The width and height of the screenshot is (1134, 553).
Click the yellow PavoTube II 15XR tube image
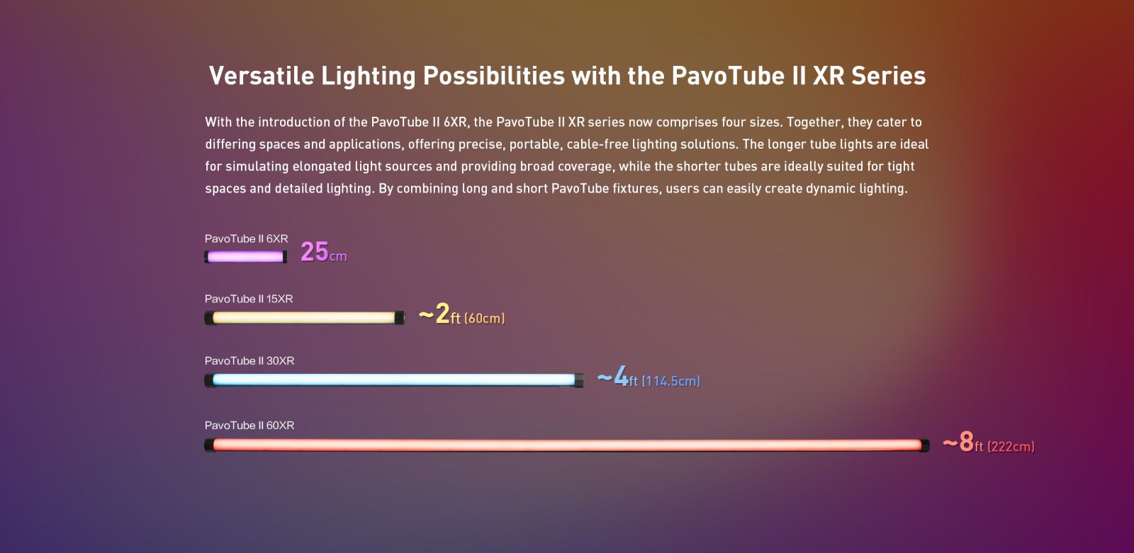pos(305,318)
